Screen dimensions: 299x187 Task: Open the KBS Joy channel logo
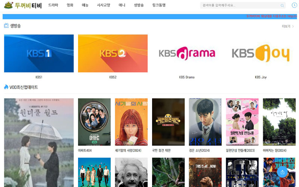click(x=261, y=53)
